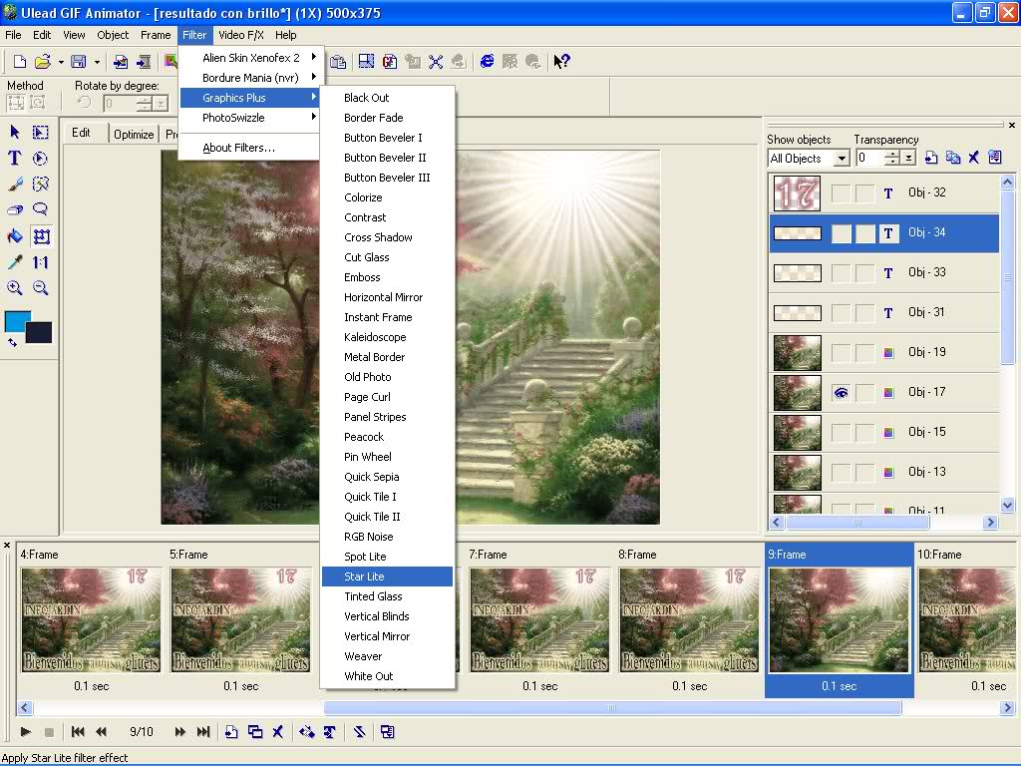
Task: Select the Pick arrow tool
Action: pos(15,133)
